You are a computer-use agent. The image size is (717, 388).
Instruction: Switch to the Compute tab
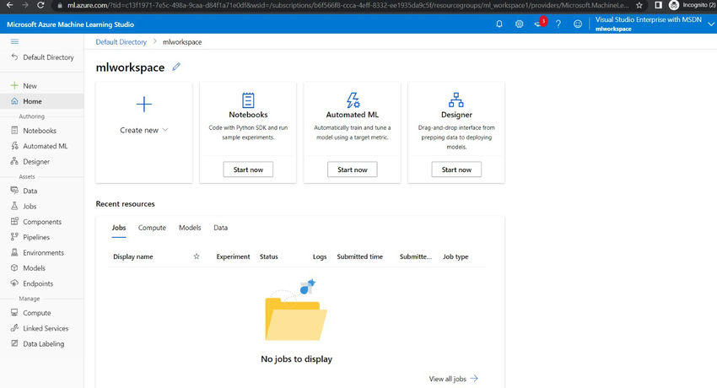pos(152,228)
